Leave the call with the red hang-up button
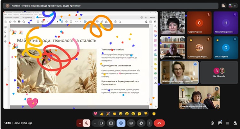This screenshot has width=240, height=129. click(159, 123)
